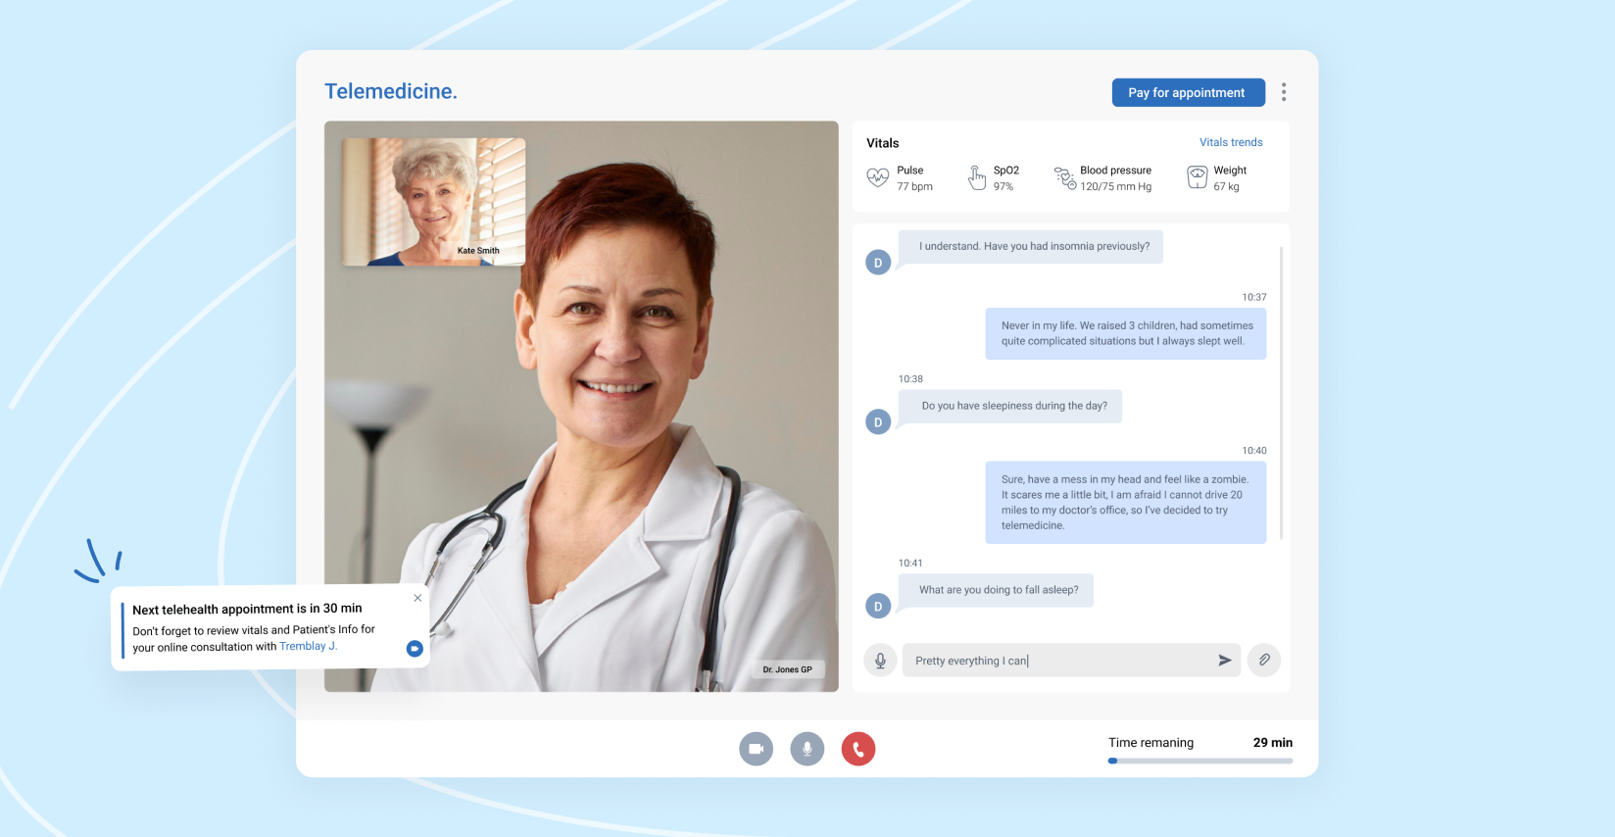Click the Pay for appointment button

[x=1187, y=93]
